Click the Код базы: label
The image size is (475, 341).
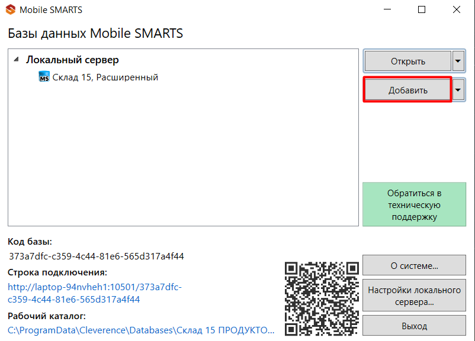point(30,242)
